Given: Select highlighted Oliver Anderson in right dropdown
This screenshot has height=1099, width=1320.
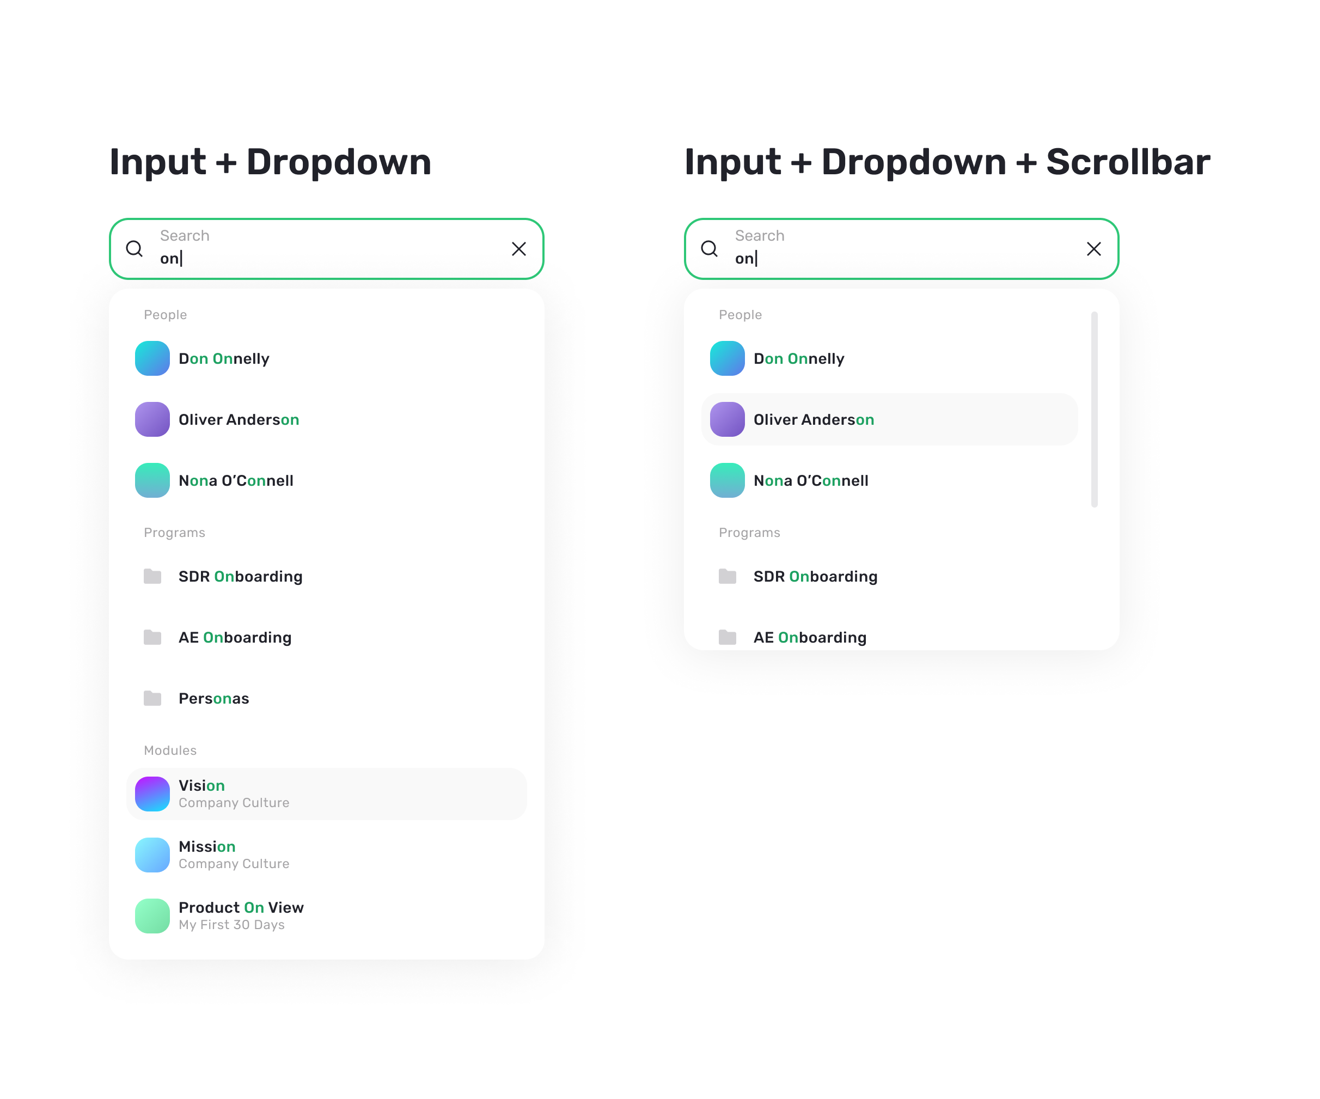Looking at the screenshot, I should (814, 419).
